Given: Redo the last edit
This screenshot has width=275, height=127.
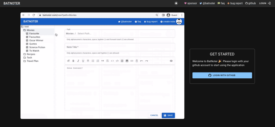Looking at the screenshot, I should click(x=146, y=61).
